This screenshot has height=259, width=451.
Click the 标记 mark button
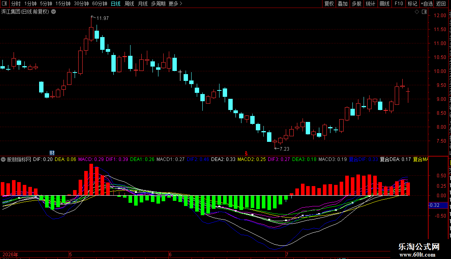coord(412,4)
